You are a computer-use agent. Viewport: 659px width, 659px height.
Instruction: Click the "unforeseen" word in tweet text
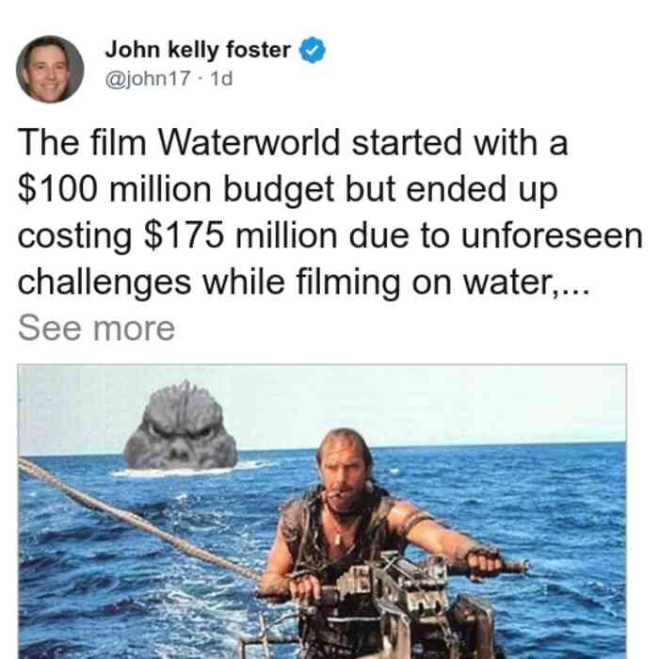click(x=552, y=235)
